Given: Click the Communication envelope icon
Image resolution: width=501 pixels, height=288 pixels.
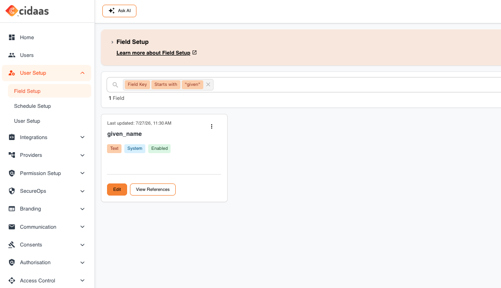Looking at the screenshot, I should coord(12,227).
